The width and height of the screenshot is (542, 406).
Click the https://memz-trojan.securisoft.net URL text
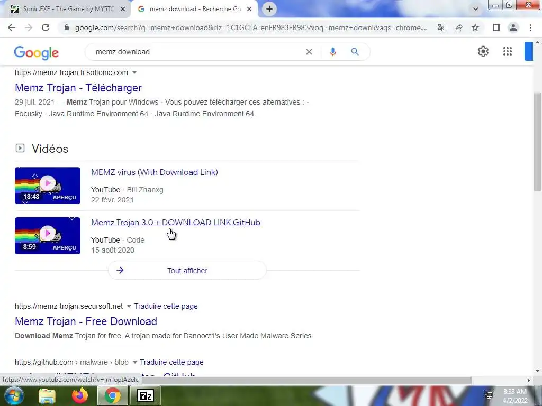69,306
